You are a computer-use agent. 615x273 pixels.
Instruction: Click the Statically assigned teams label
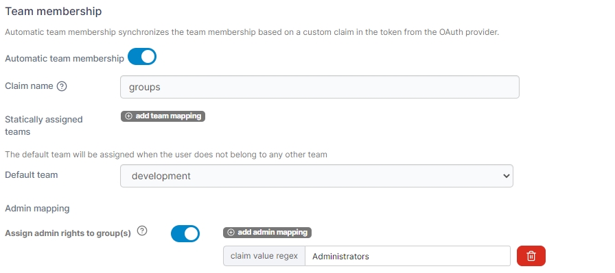click(x=43, y=125)
